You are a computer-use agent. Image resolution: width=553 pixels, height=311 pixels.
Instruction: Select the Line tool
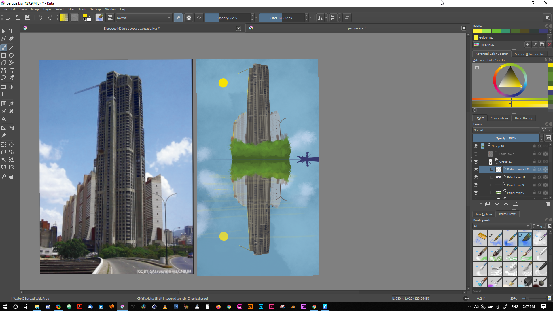point(11,48)
